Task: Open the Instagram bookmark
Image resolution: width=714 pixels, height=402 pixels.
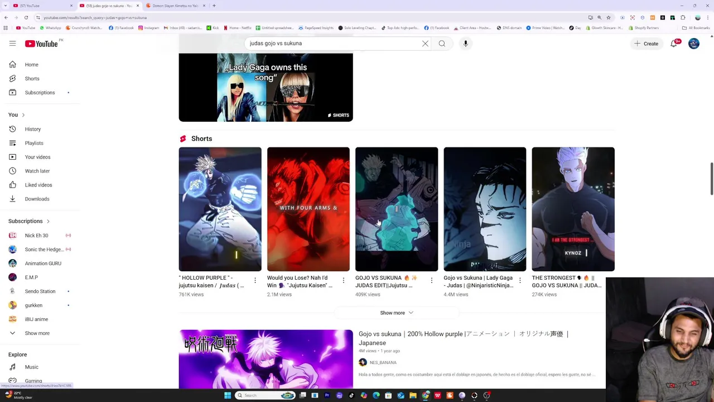Action: pos(148,28)
